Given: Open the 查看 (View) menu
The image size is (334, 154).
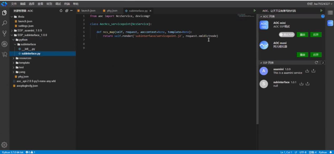Looking at the screenshot, I should click(40, 4).
